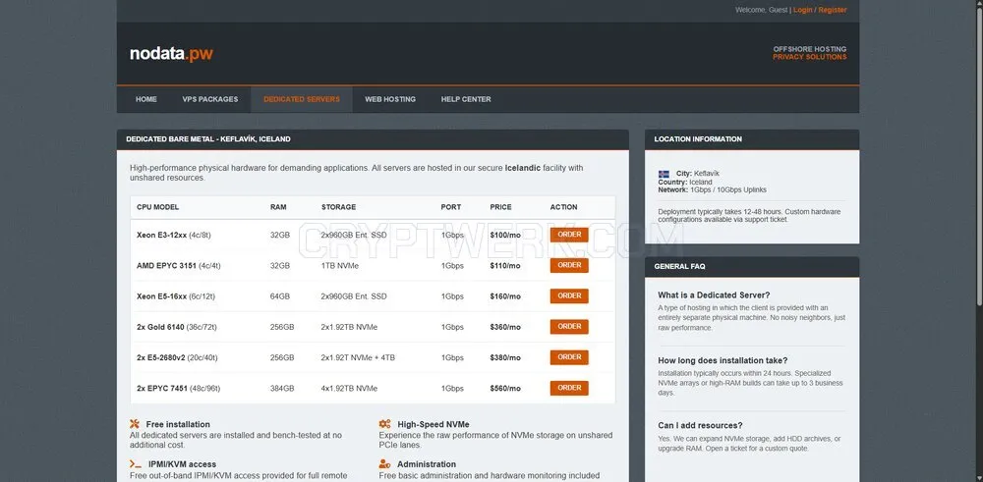
Task: Click the Free installation tools icon
Action: click(x=134, y=424)
